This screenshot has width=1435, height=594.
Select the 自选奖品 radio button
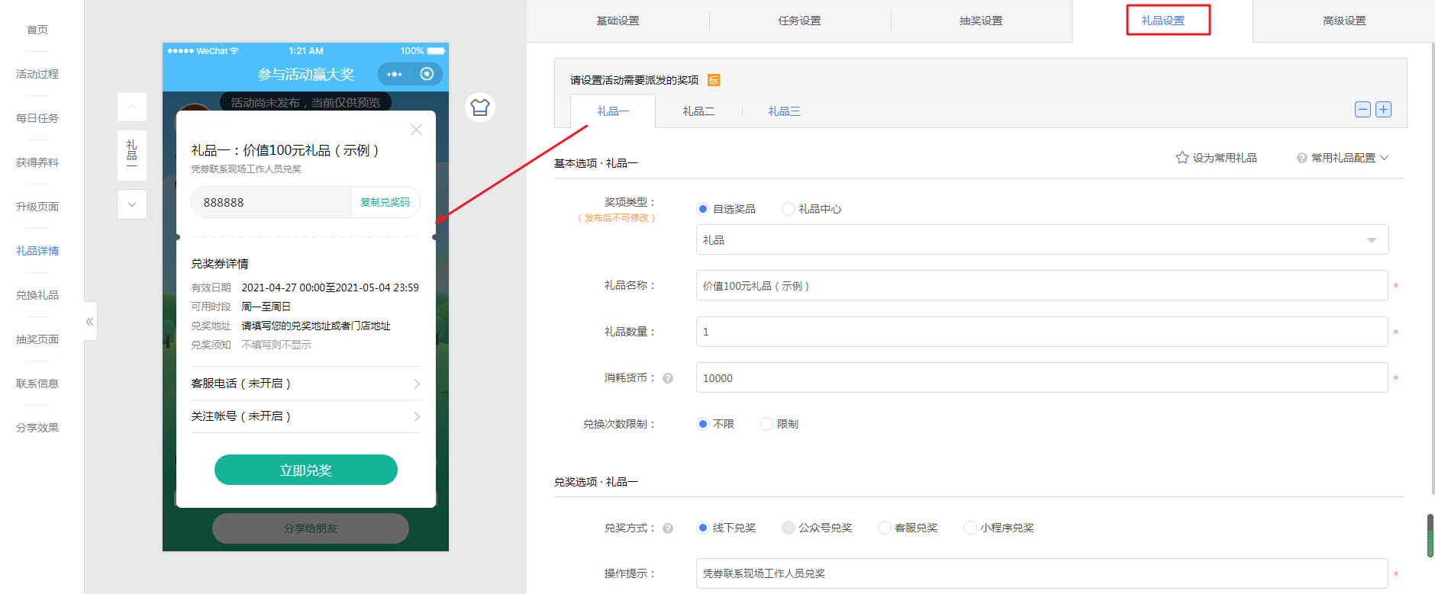703,209
